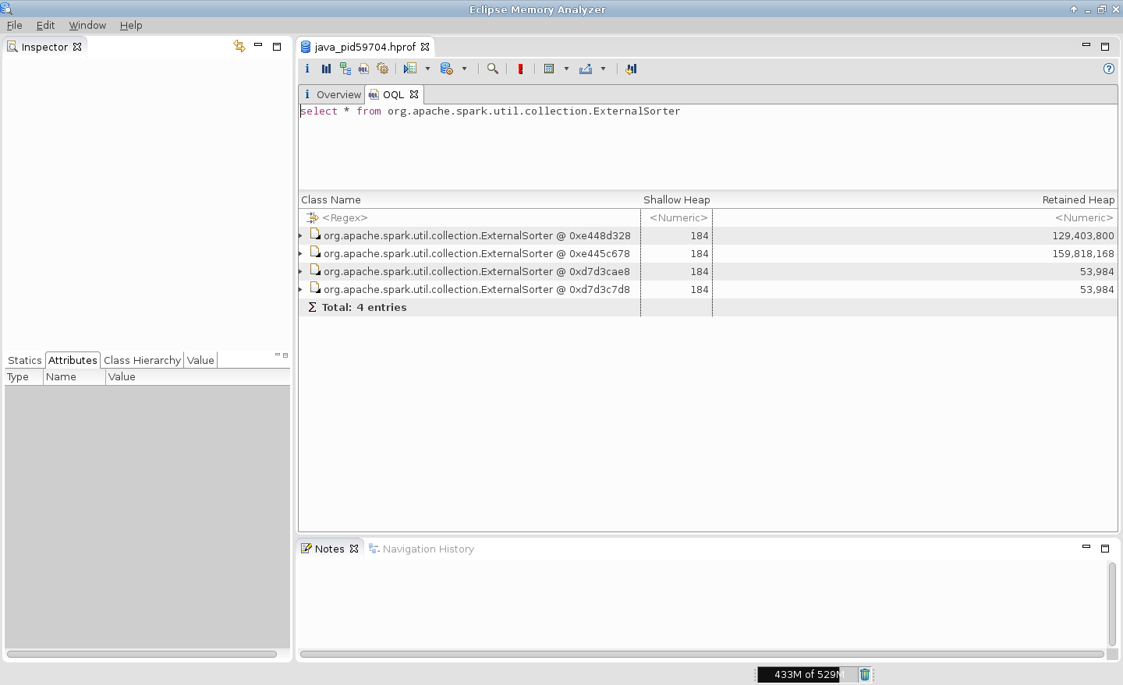Open the Help menu

pos(131,25)
